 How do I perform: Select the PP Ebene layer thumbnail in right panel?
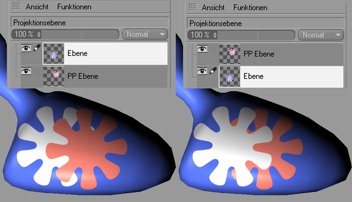[x=229, y=54]
